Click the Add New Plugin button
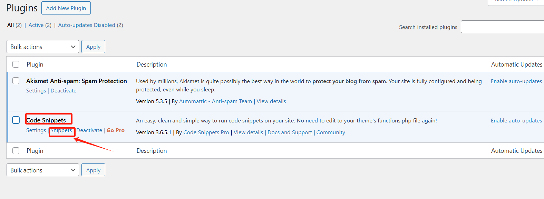The width and height of the screenshot is (544, 199). pos(66,8)
